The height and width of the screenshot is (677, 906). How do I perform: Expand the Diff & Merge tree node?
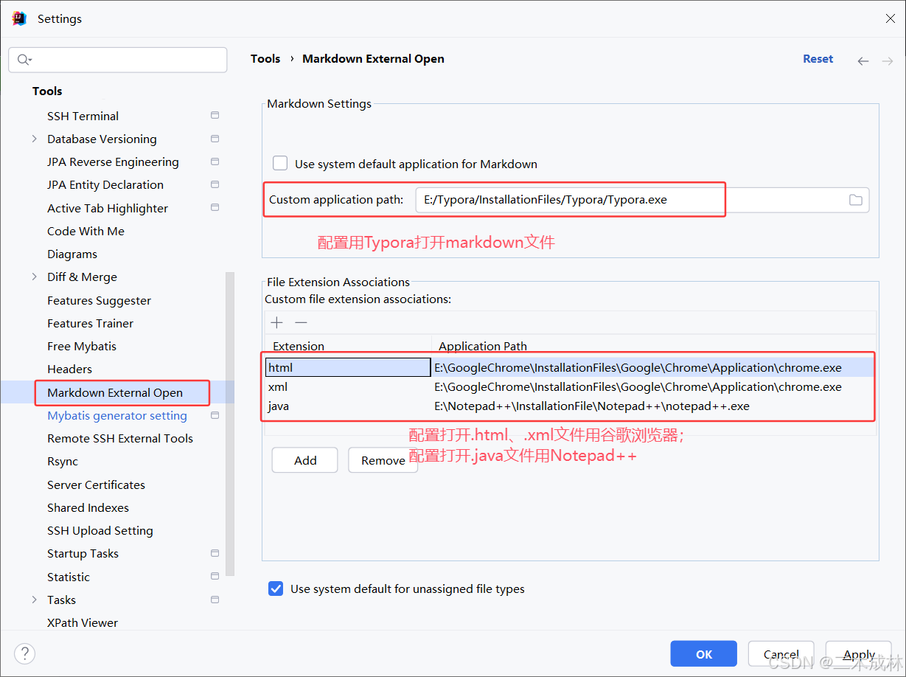pyautogui.click(x=34, y=277)
